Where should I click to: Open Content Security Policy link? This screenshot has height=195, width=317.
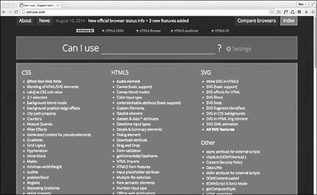224,162
